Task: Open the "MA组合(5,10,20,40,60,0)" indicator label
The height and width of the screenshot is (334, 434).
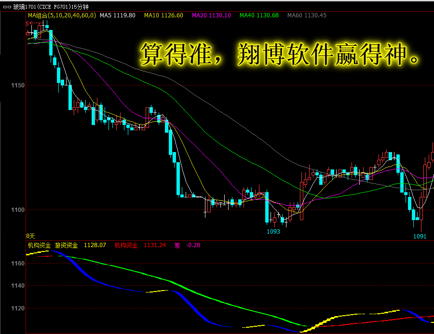Action: 62,15
